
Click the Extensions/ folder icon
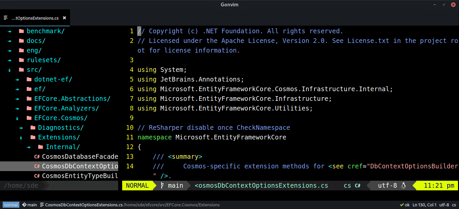(x=33, y=137)
